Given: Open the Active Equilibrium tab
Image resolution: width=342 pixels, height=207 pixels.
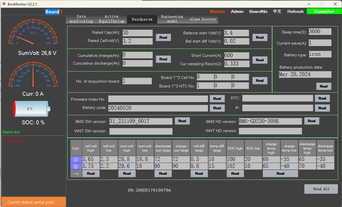Looking at the screenshot, I should tap(111, 19).
